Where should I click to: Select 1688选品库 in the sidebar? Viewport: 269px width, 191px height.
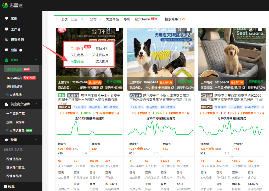click(14, 70)
